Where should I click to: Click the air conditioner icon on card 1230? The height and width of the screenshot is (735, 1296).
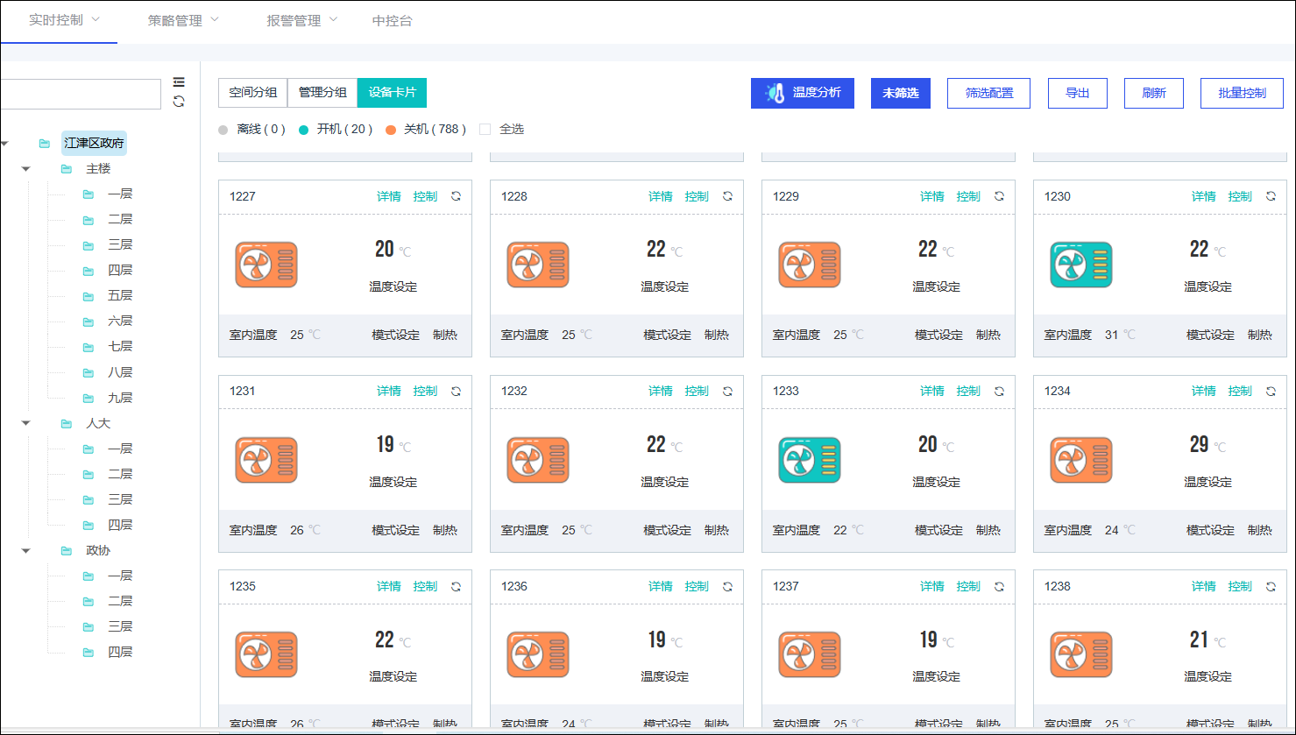point(1080,265)
